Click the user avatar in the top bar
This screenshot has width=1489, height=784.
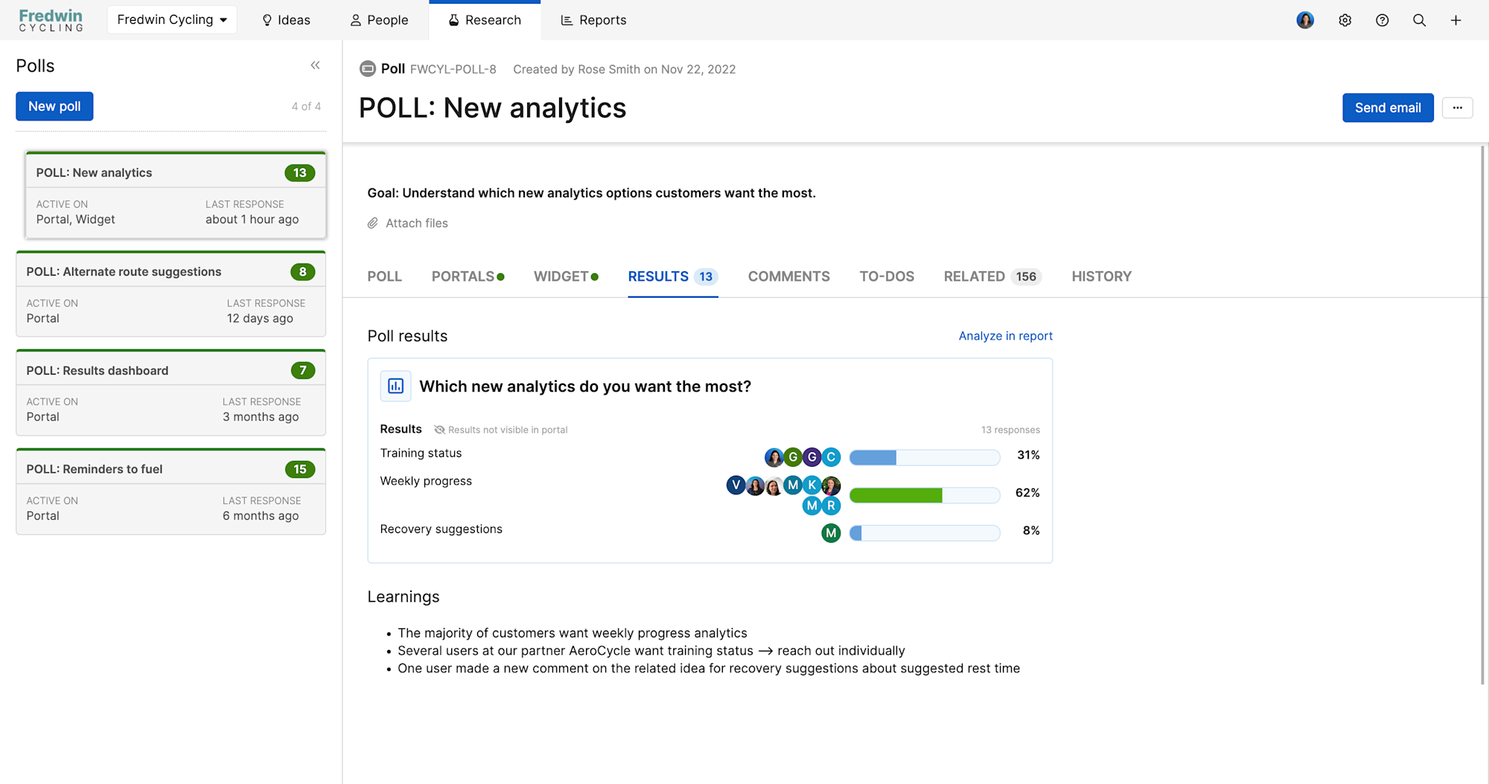pos(1305,20)
